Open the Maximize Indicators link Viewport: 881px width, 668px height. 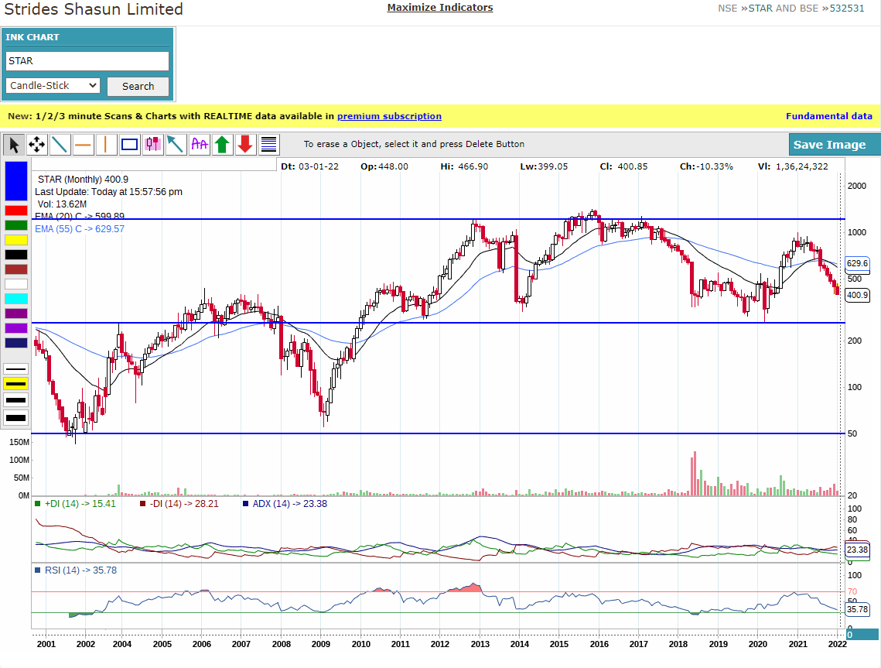[440, 7]
